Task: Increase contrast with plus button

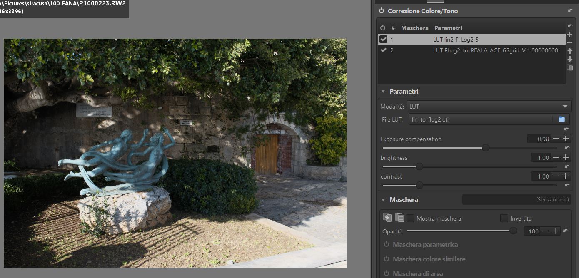Action: click(566, 176)
